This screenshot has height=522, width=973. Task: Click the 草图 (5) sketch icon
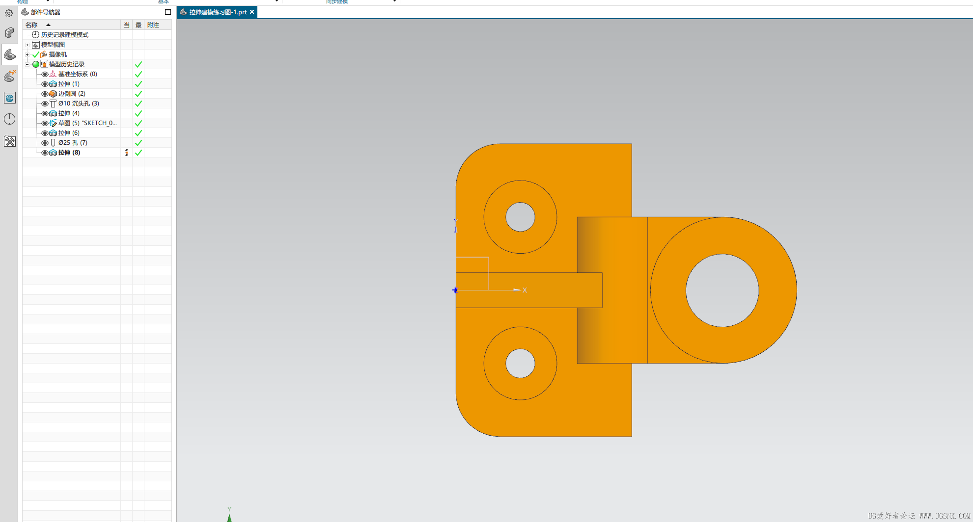(53, 123)
